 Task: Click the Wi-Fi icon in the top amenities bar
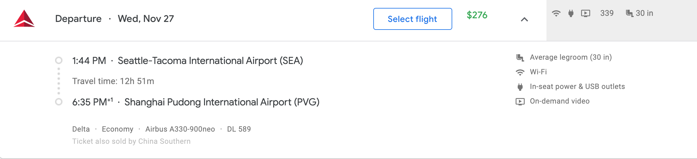pos(556,13)
